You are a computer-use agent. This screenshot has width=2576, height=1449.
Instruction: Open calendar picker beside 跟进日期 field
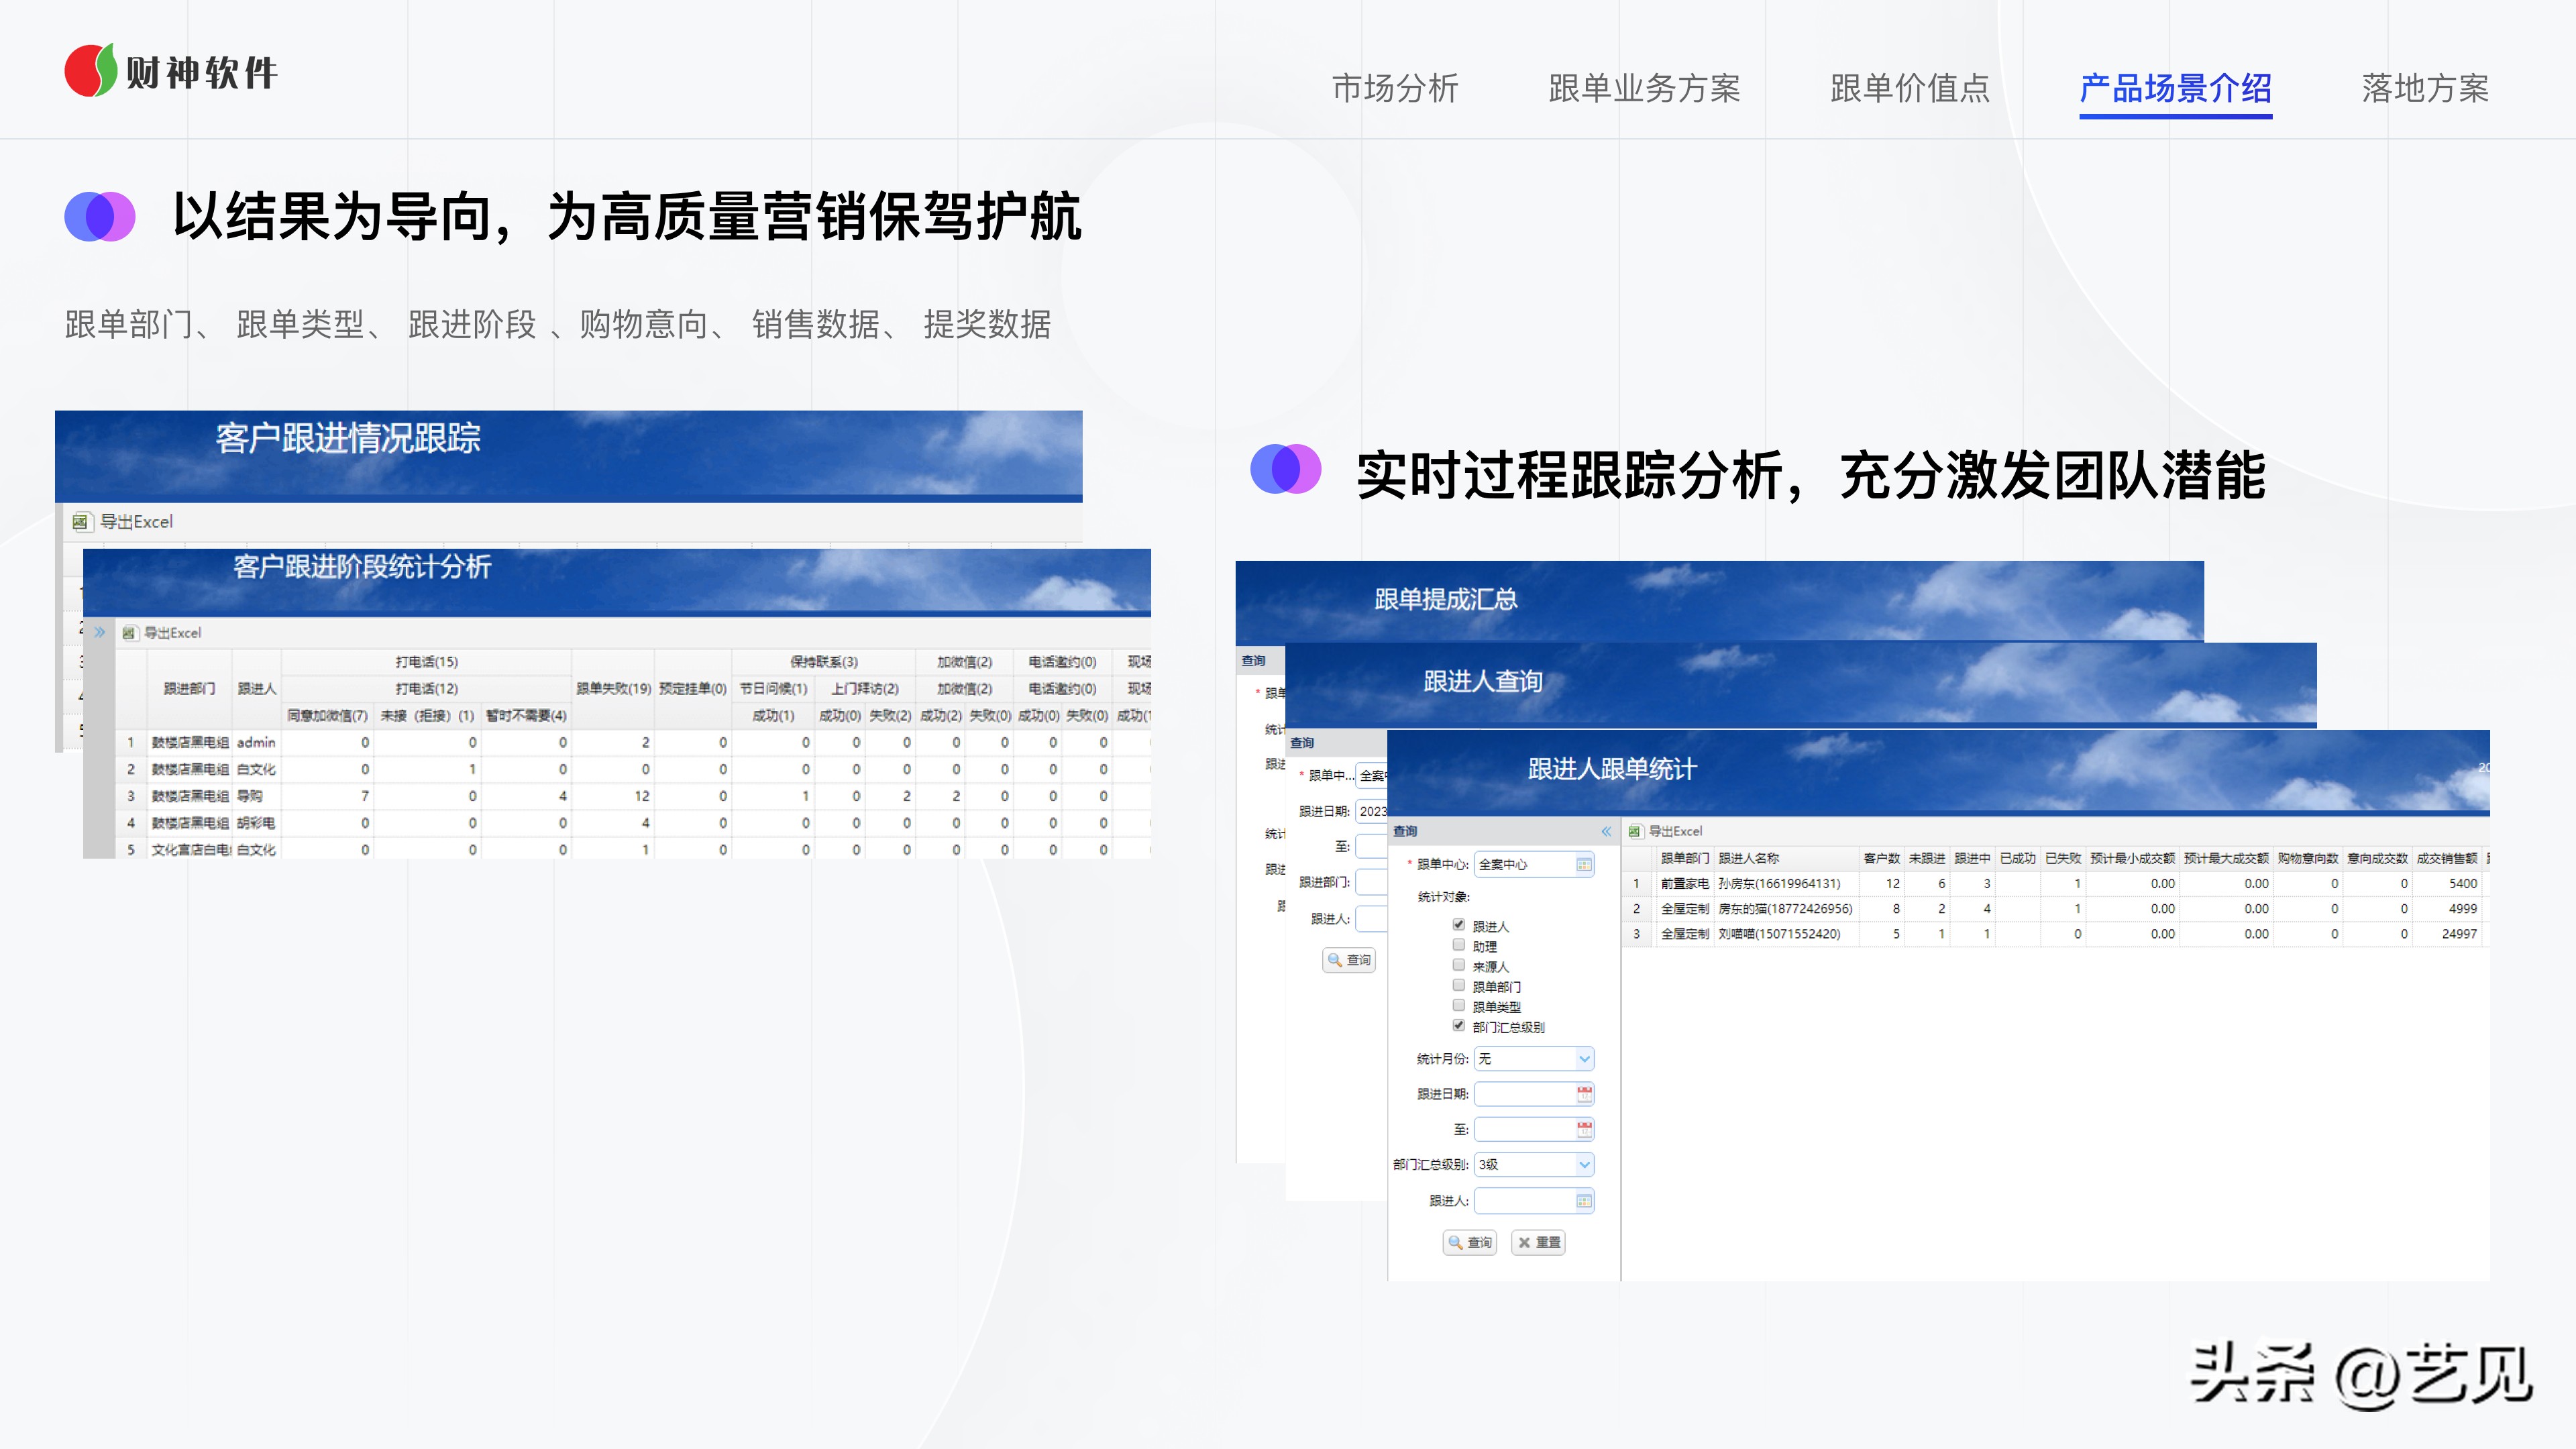(1583, 1094)
